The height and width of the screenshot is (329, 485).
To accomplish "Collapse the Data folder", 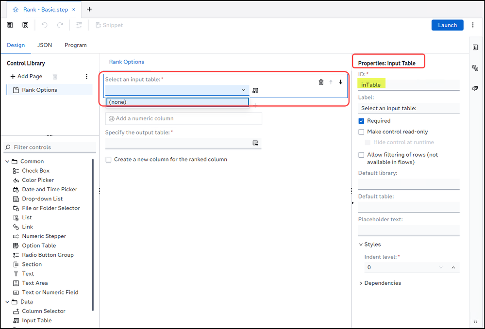I will tap(7, 302).
